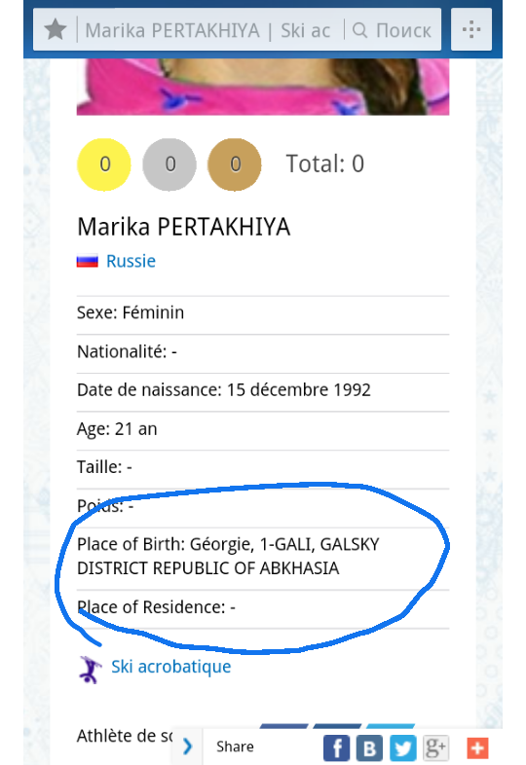526x765 pixels.
Task: Expand the share bar chevron
Action: (188, 747)
